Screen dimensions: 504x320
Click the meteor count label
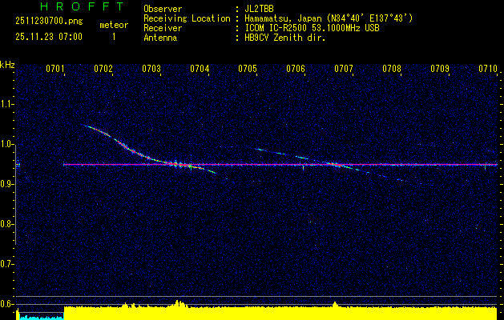pos(113,25)
